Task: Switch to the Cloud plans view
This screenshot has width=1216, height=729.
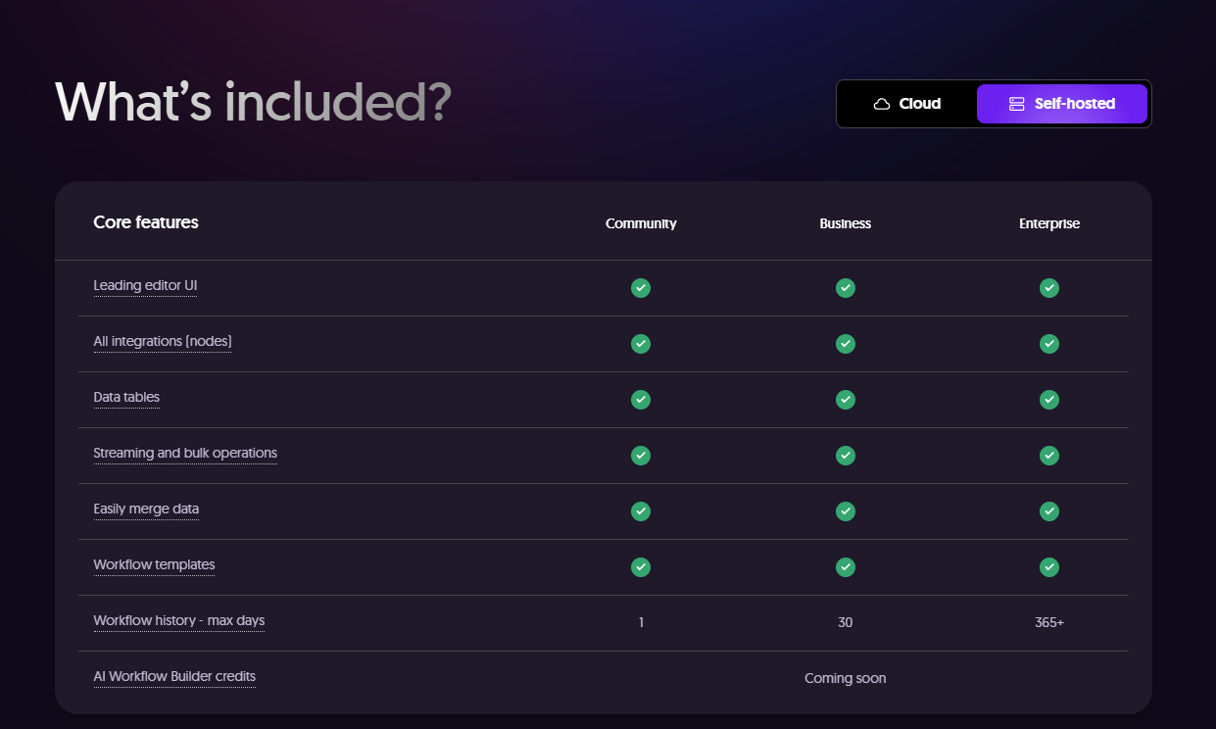Action: tap(907, 104)
